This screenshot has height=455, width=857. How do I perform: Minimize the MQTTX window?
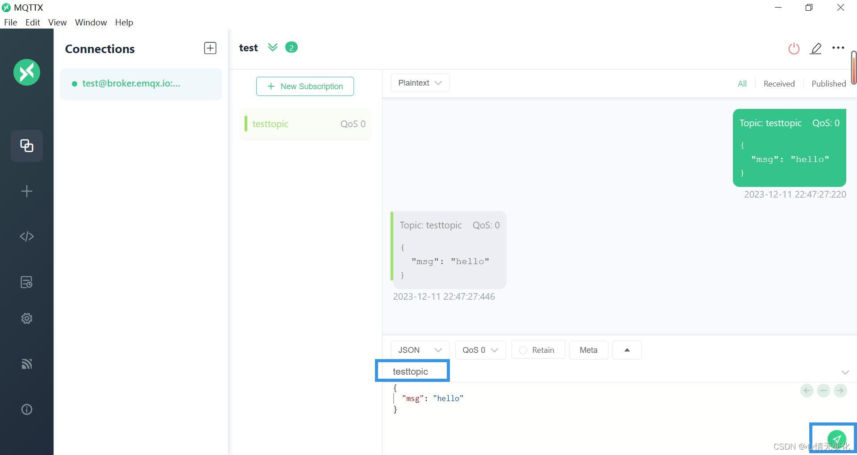(778, 8)
